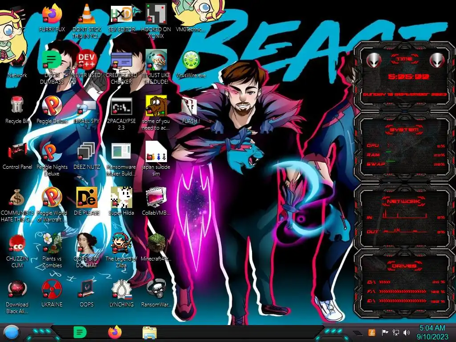Click the F:\ drive usage bar
456x342 pixels.
pyautogui.click(x=403, y=291)
